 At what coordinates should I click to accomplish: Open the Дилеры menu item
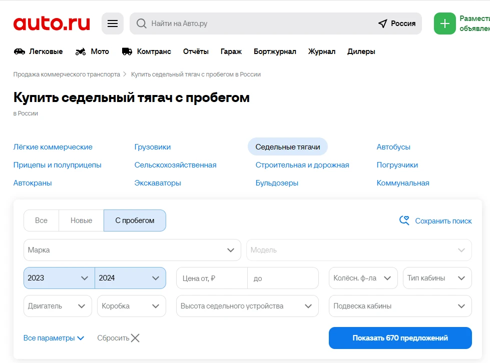pyautogui.click(x=361, y=51)
